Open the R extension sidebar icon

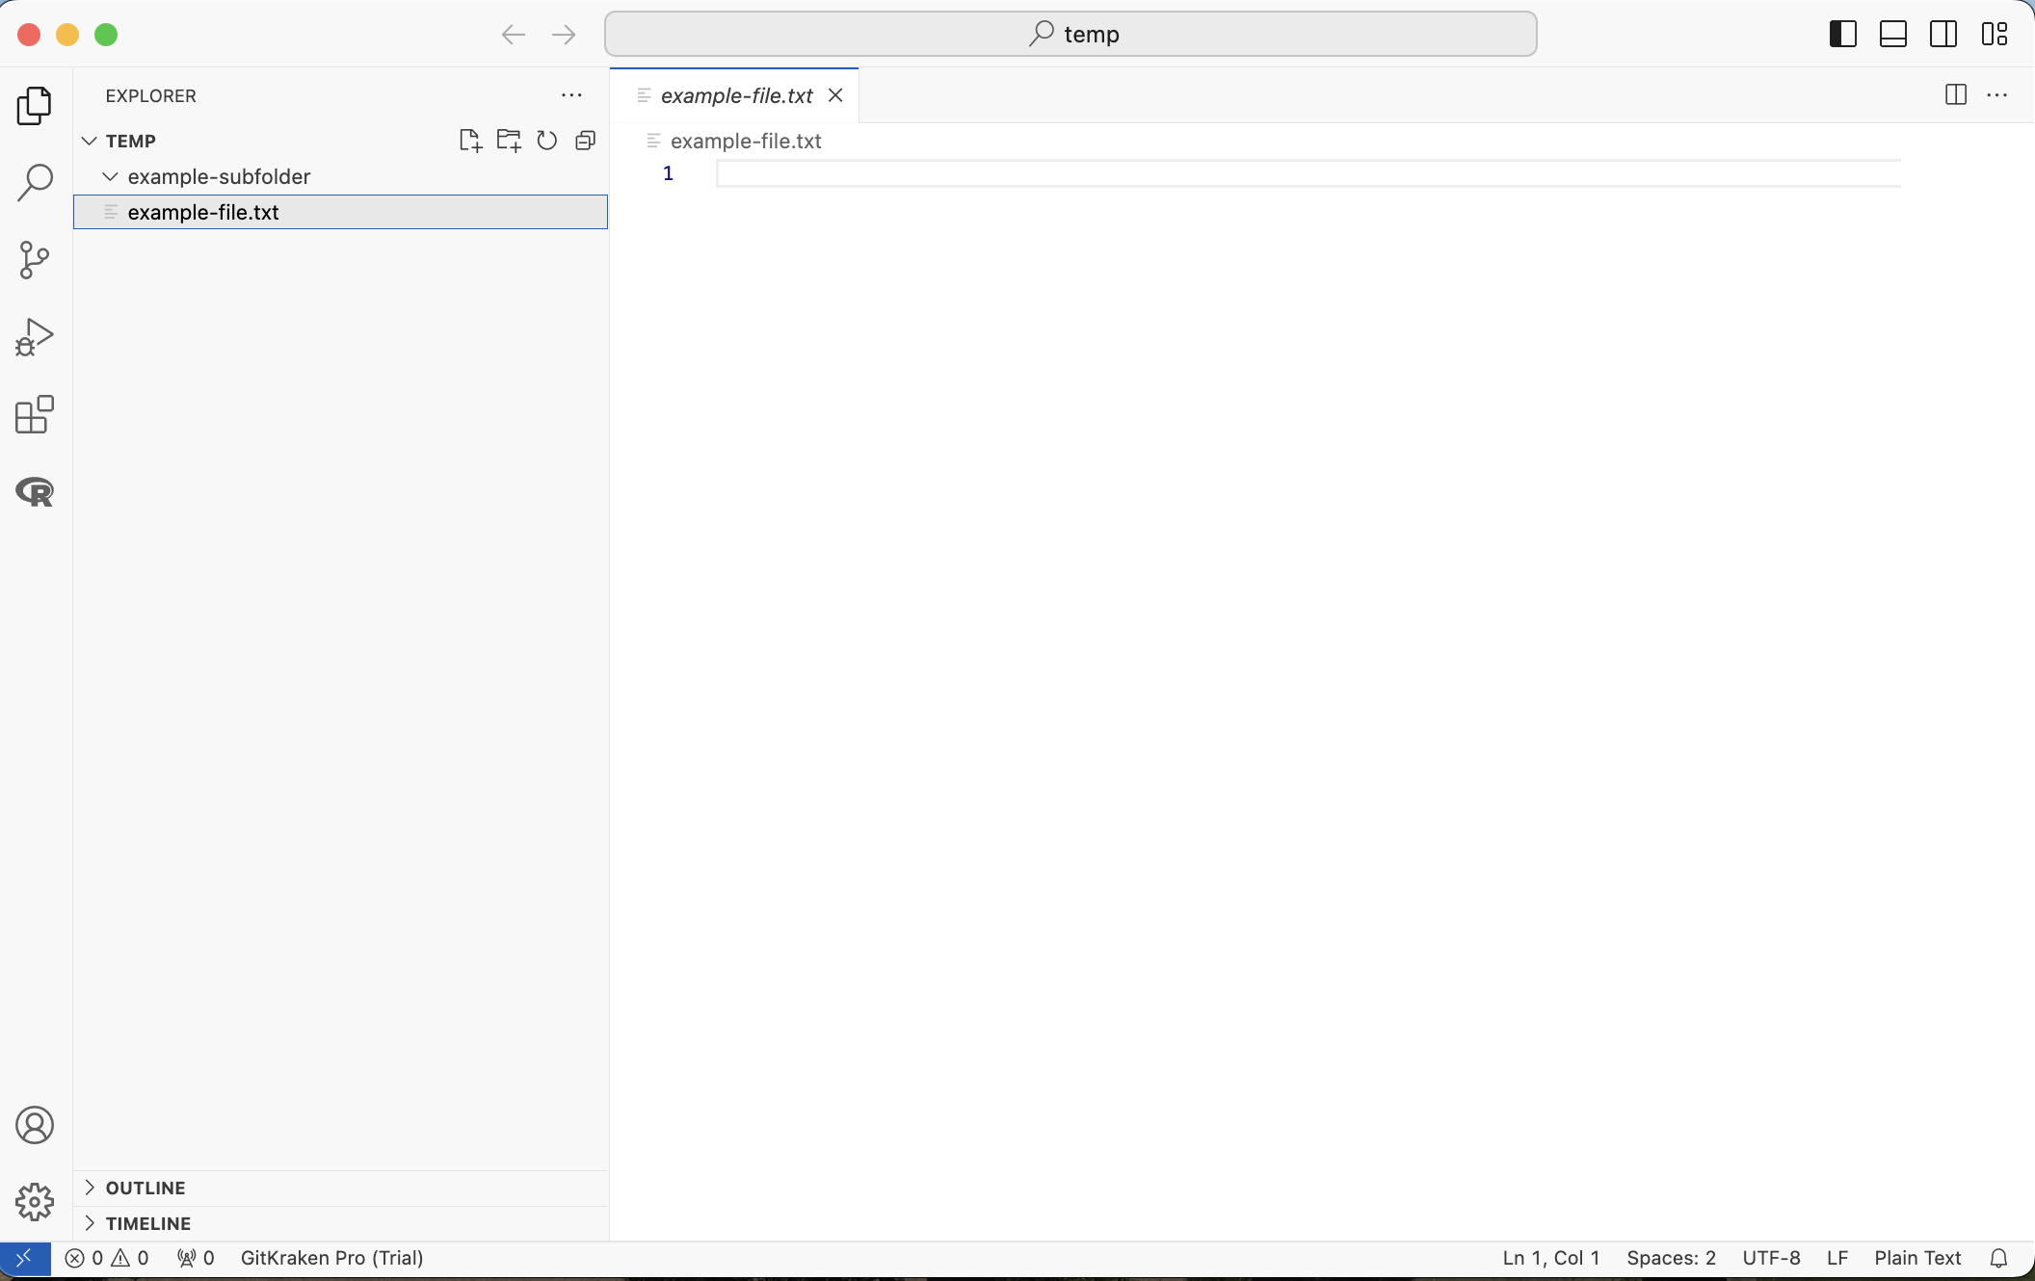(35, 492)
